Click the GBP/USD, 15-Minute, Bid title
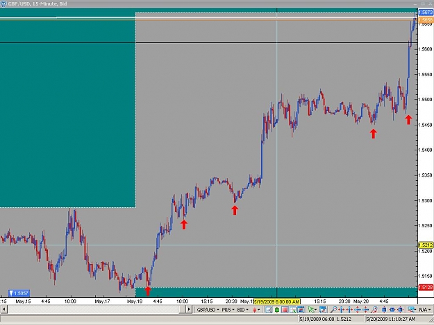The width and height of the screenshot is (434, 325). click(x=37, y=4)
